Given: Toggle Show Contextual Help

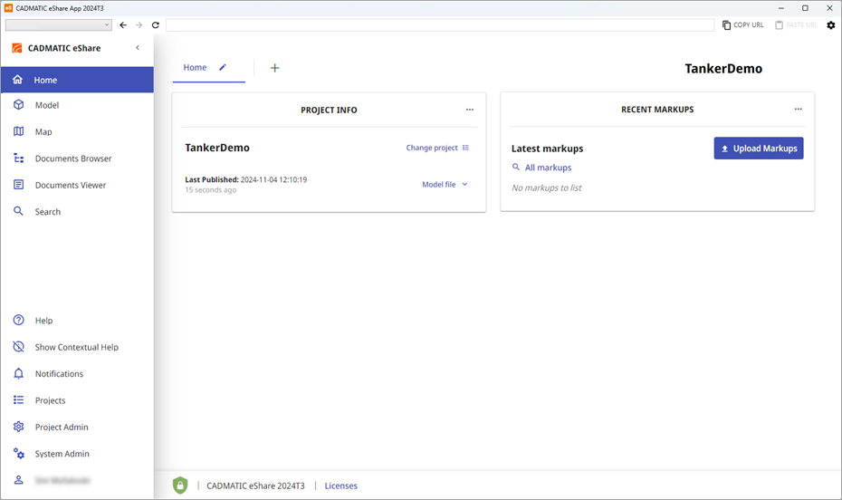Looking at the screenshot, I should tap(76, 347).
